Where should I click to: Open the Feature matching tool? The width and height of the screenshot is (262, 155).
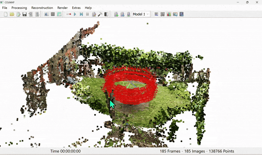(53, 14)
